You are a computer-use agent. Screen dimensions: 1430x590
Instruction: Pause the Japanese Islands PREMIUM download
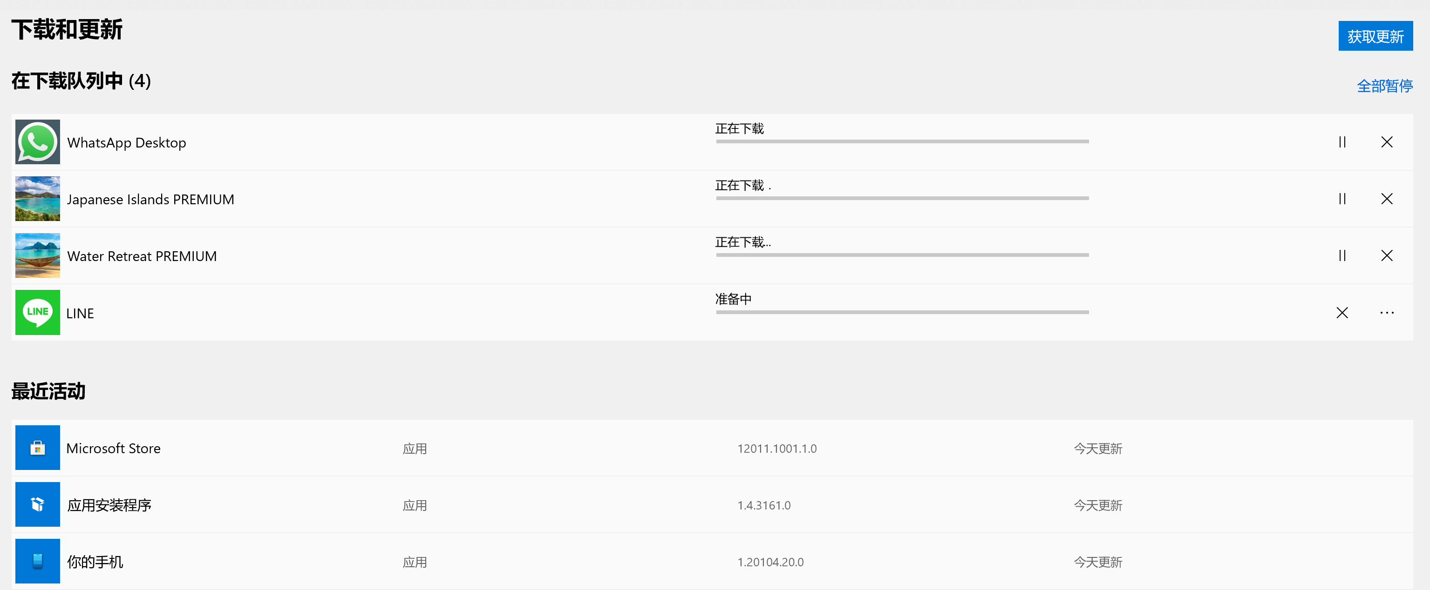coord(1342,199)
